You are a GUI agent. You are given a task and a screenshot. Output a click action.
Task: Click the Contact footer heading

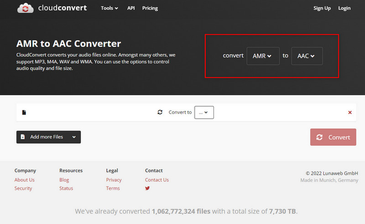[x=154, y=171]
